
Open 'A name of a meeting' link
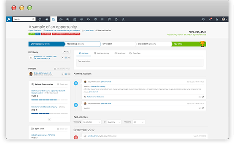click(x=98, y=86)
